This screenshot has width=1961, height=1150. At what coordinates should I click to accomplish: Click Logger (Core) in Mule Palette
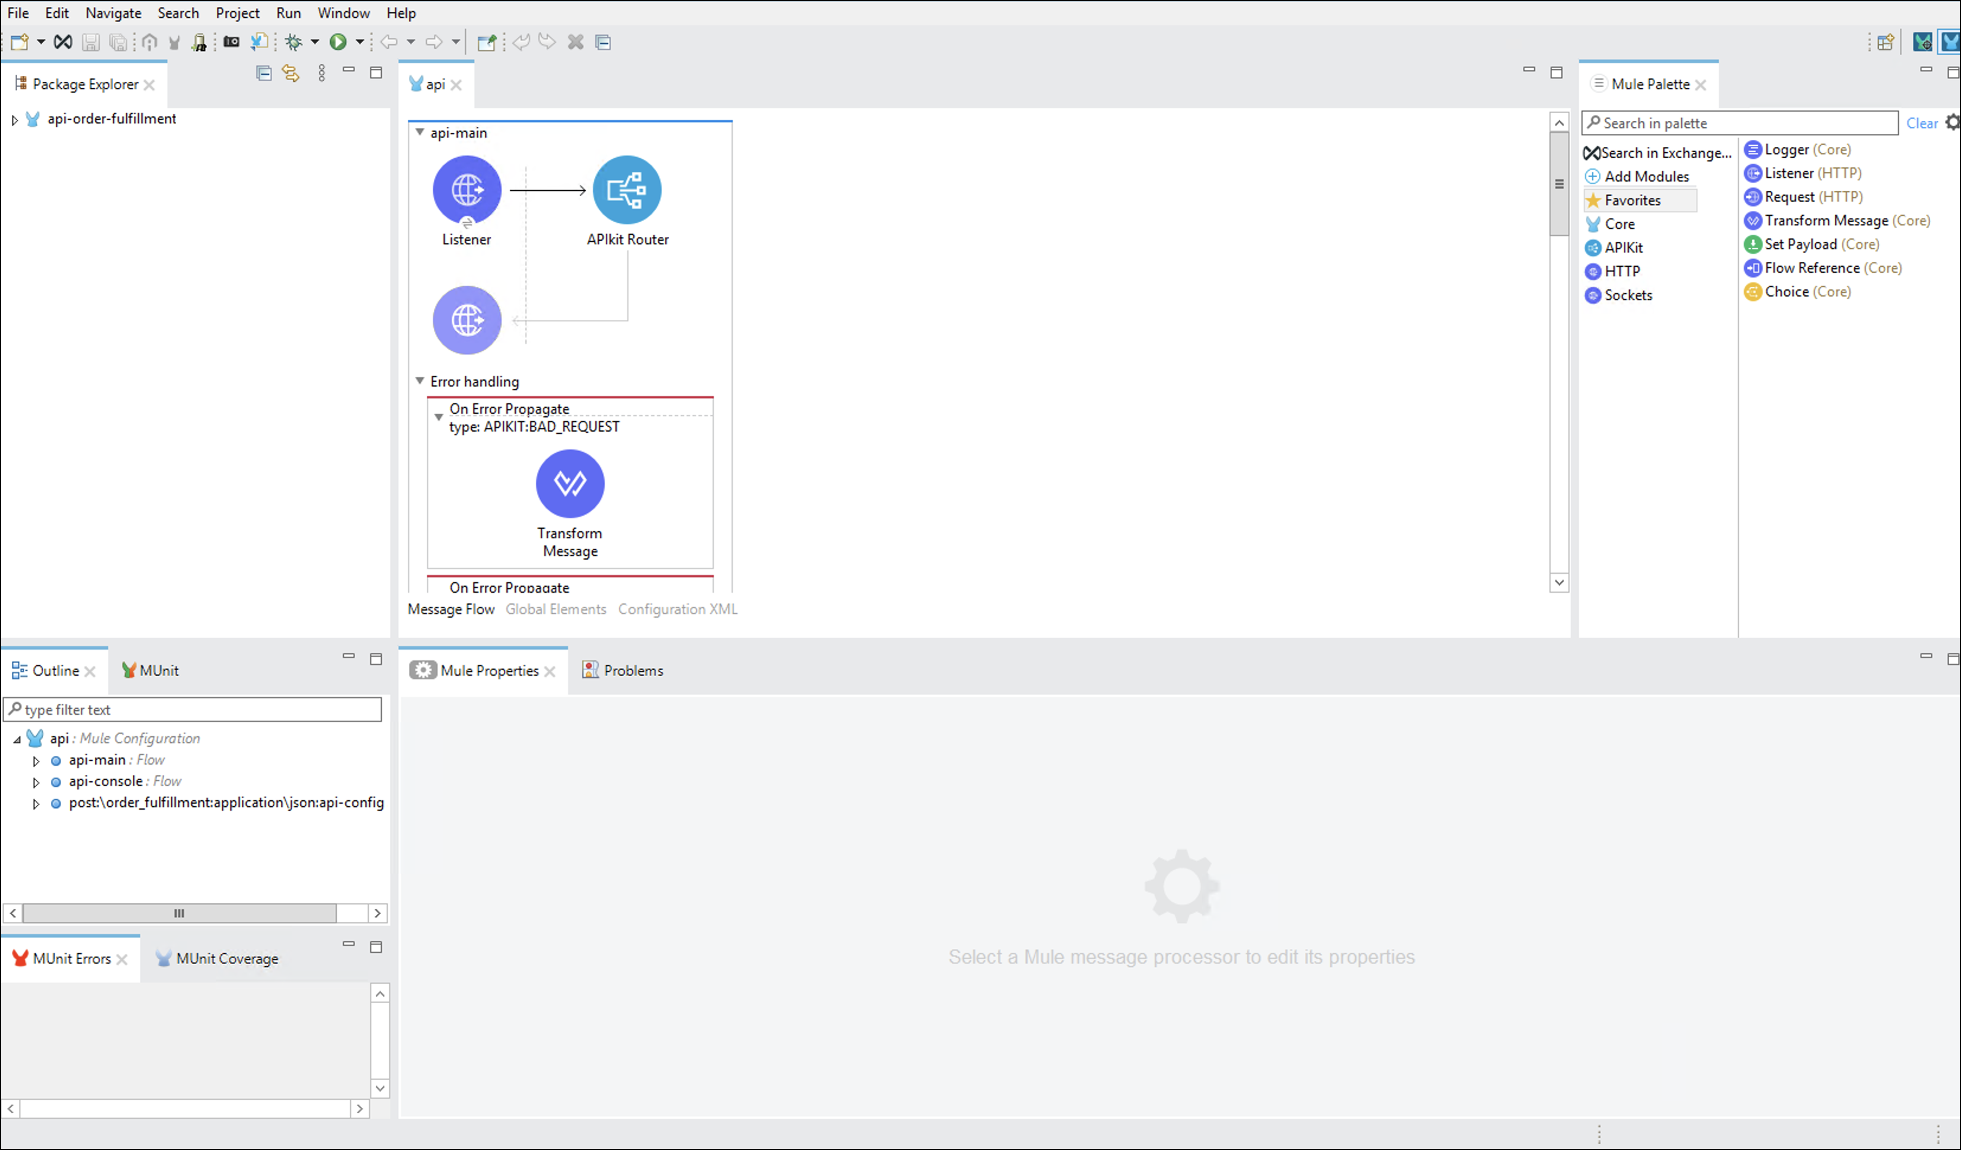(x=1797, y=149)
